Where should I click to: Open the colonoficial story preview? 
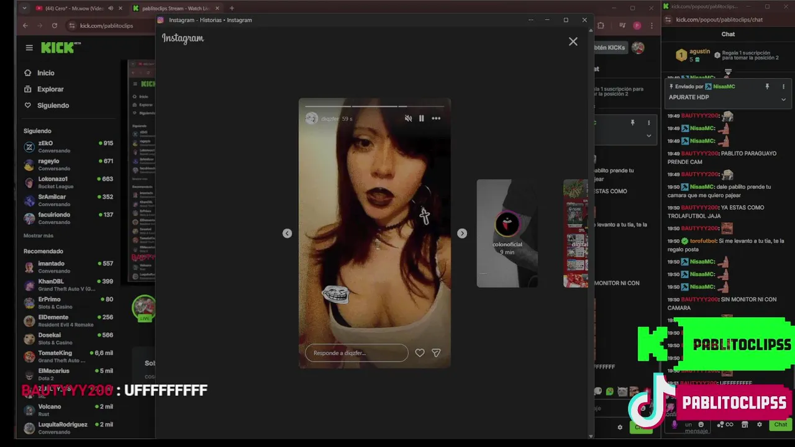pyautogui.click(x=507, y=233)
